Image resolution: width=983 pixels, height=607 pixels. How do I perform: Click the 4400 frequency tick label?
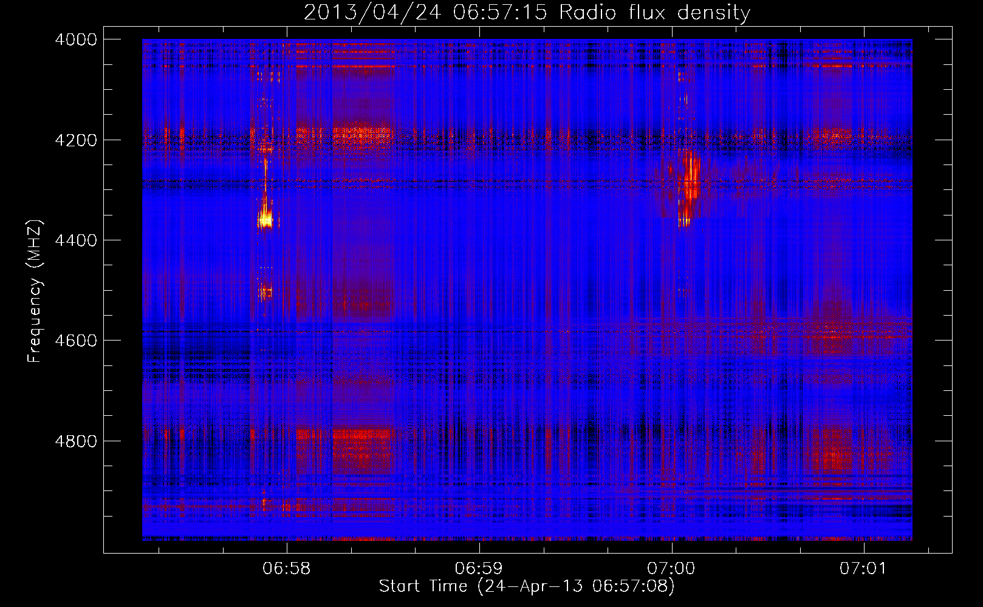pos(76,240)
